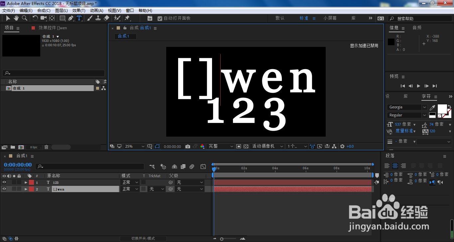Open the Composition Mini-Flowchart in timeline
Image resolution: width=454 pixels, height=242 pixels.
click(152, 167)
